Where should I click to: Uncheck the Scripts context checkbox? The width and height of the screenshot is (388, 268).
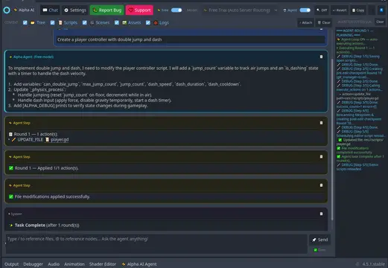coord(52,22)
